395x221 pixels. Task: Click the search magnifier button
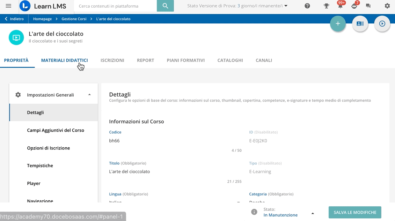(x=165, y=6)
